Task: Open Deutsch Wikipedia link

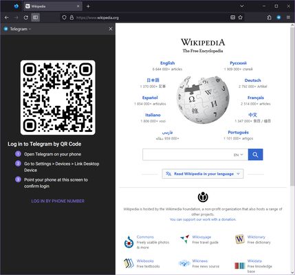Action: click(252, 80)
